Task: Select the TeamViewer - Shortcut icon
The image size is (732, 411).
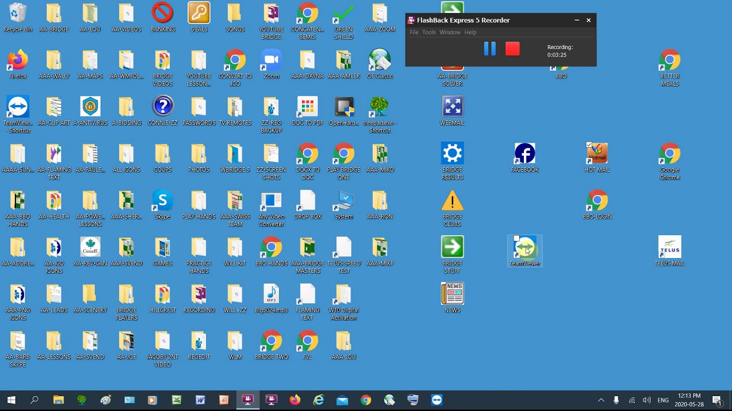Action: [18, 115]
